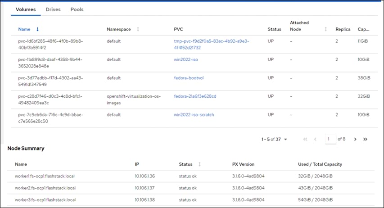
Task: Click IP address 10.106.1.38
Action: pos(145,200)
